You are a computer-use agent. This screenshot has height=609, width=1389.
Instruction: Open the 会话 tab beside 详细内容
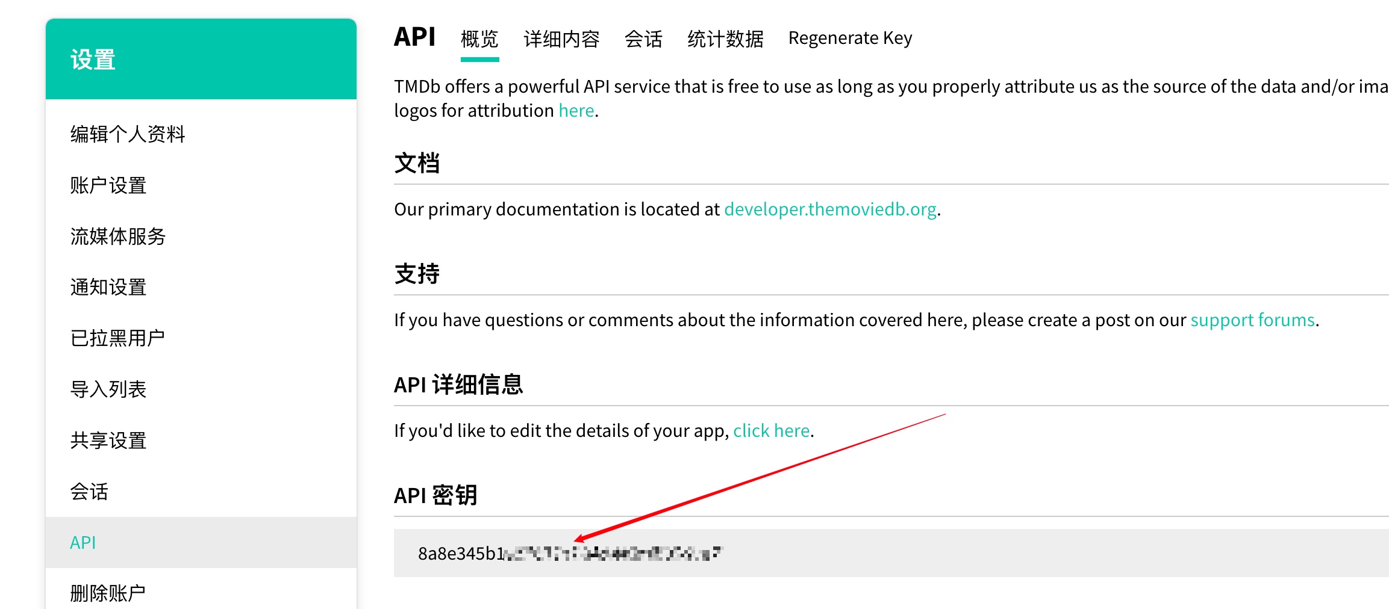[643, 39]
